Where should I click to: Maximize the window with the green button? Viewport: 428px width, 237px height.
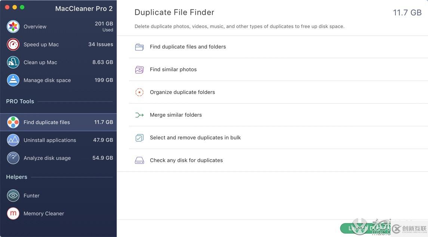pyautogui.click(x=22, y=7)
